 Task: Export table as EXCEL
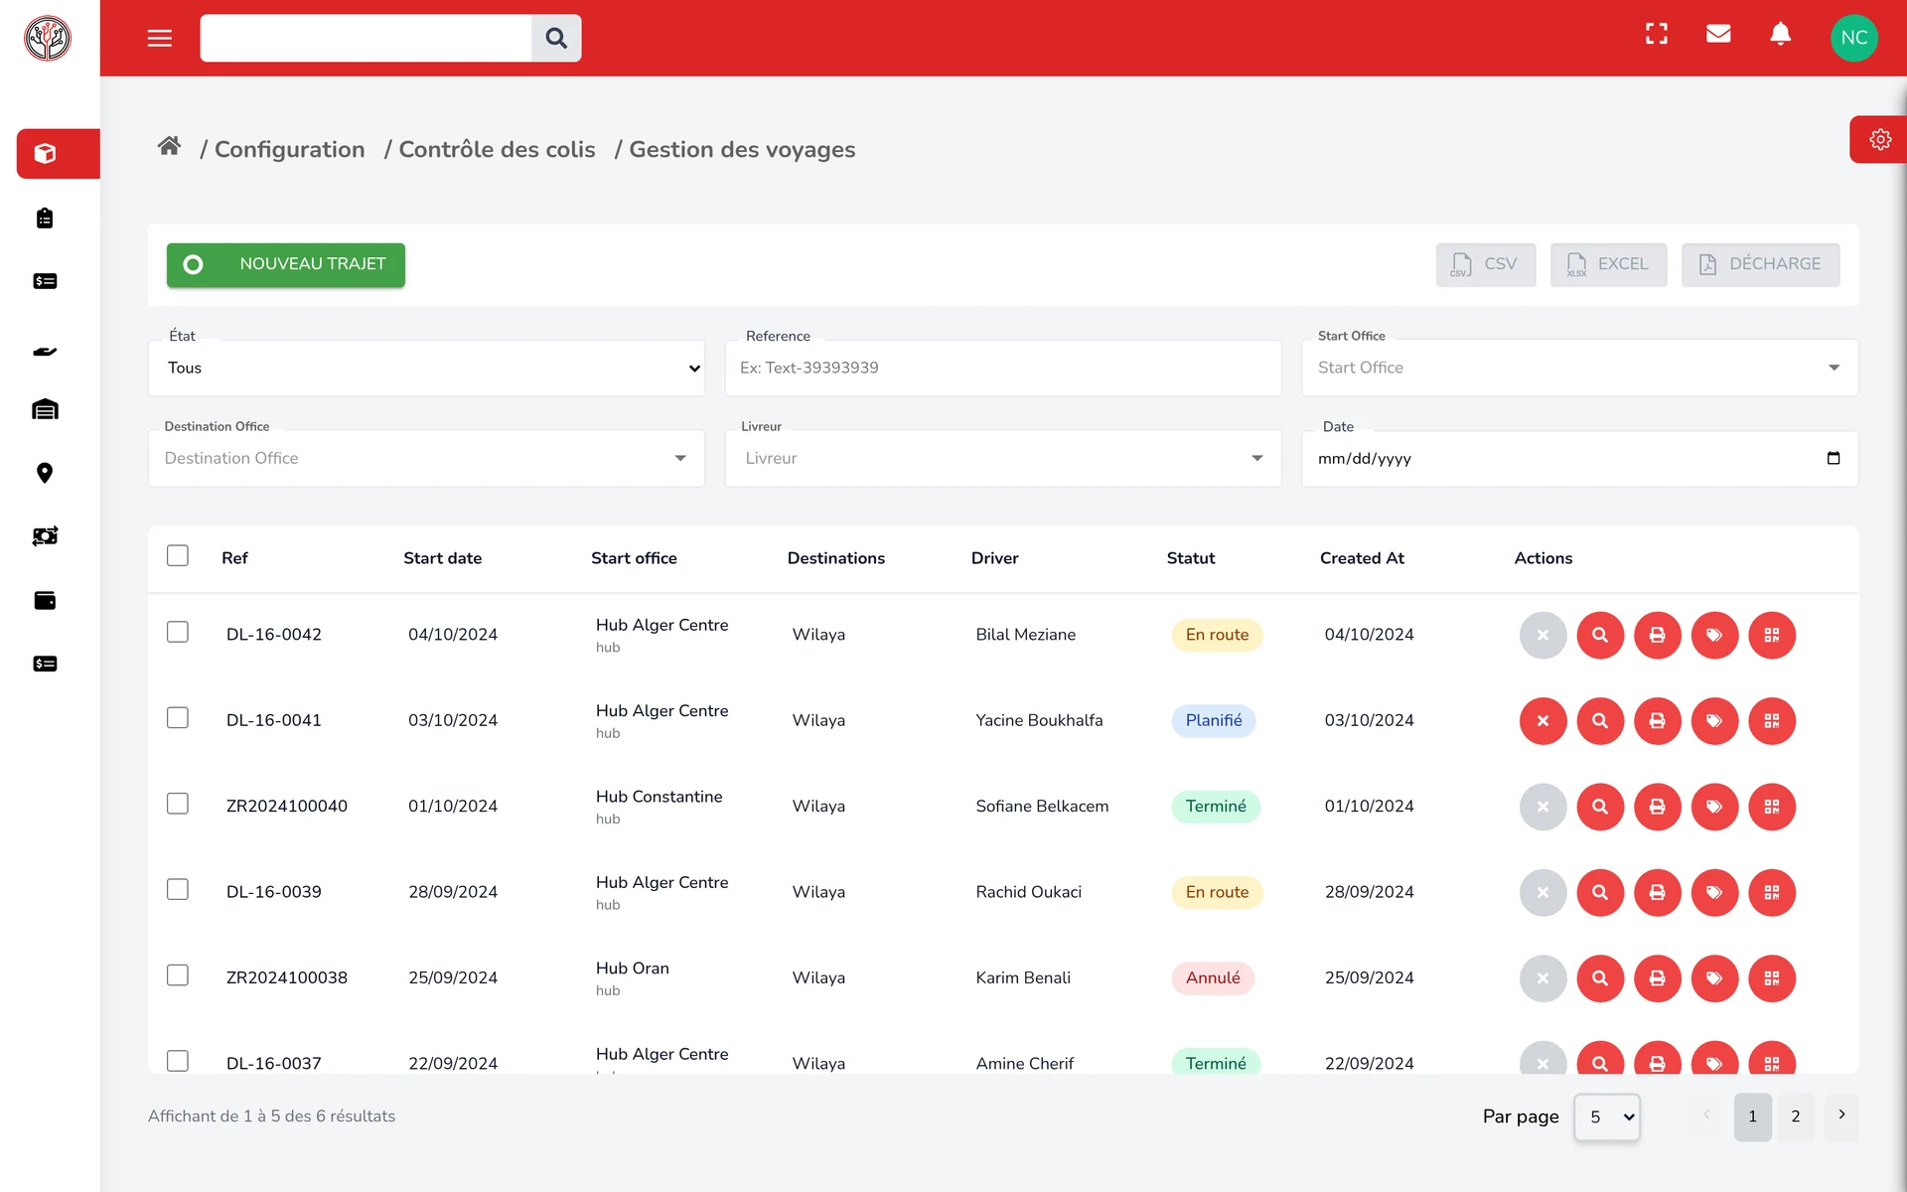tap(1609, 265)
